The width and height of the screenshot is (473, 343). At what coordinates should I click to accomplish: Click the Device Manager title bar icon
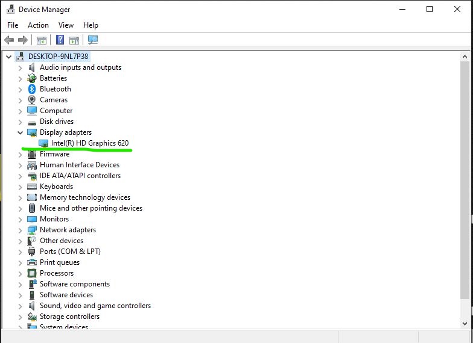(x=11, y=10)
